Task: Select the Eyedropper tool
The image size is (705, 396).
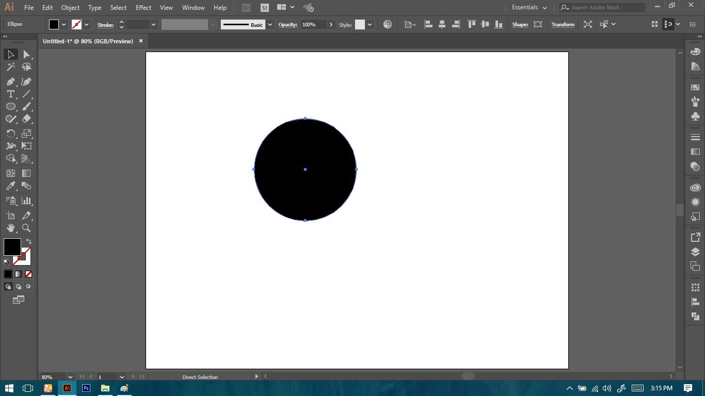Action: point(10,186)
